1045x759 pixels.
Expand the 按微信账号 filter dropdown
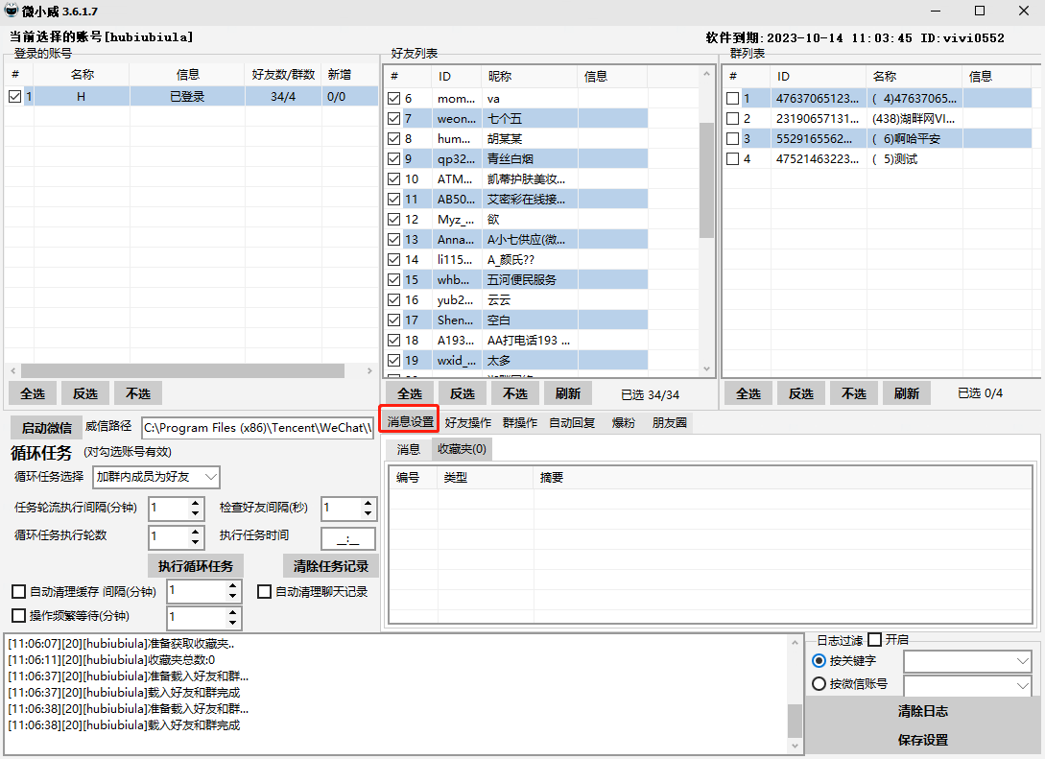tap(1022, 685)
